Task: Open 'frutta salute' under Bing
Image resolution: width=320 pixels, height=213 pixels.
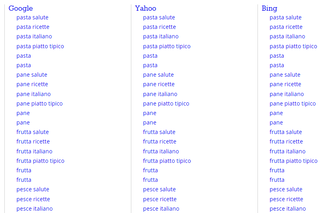Action: point(286,132)
